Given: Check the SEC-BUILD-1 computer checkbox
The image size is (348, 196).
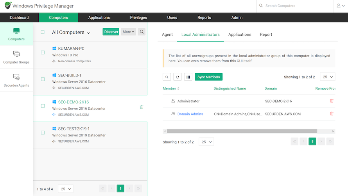Looking at the screenshot, I should pos(43,79).
